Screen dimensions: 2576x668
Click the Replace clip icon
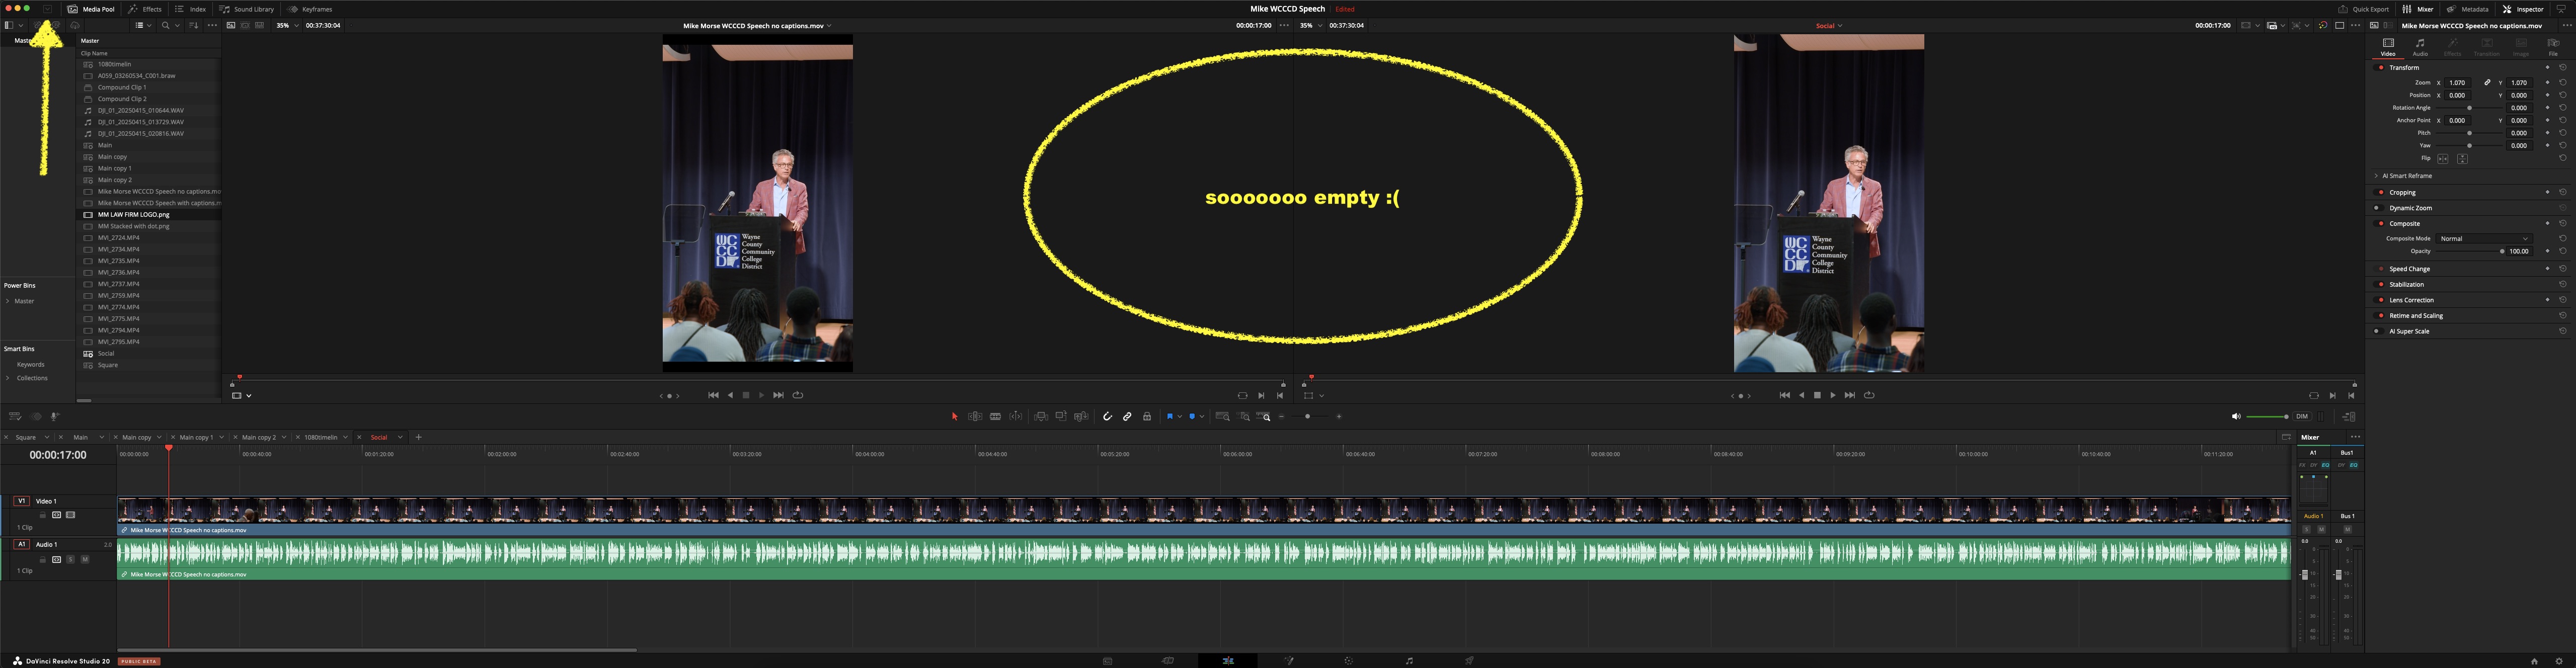tap(1081, 417)
